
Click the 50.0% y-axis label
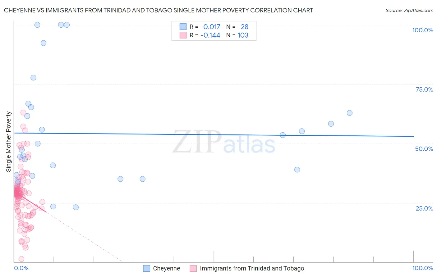(x=424, y=149)
